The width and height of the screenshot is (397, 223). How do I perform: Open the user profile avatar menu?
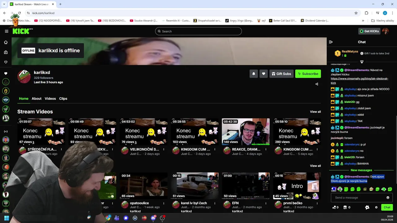386,31
